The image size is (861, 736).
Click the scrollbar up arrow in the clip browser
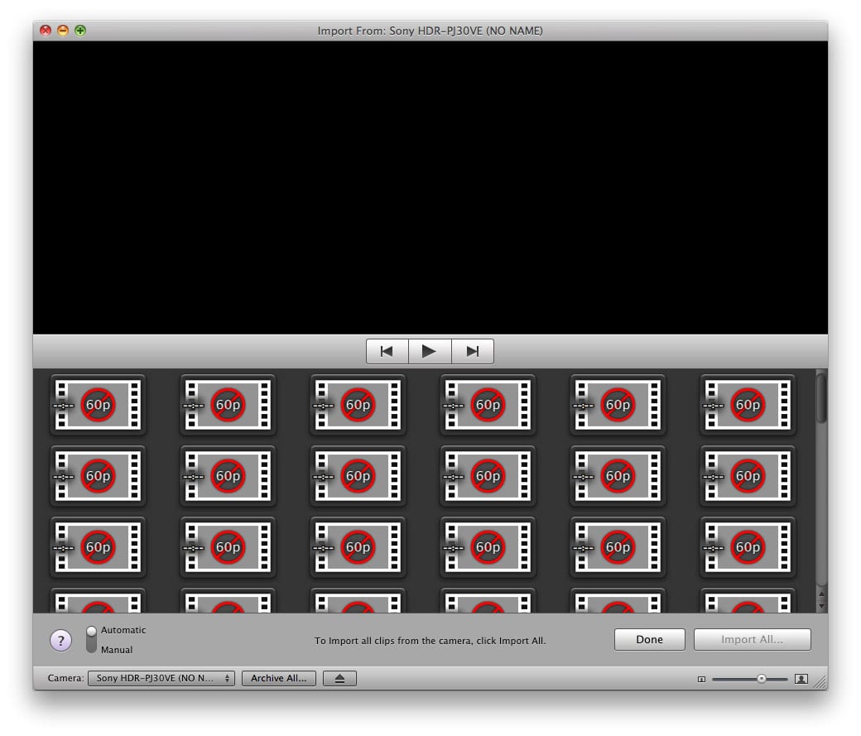(821, 594)
